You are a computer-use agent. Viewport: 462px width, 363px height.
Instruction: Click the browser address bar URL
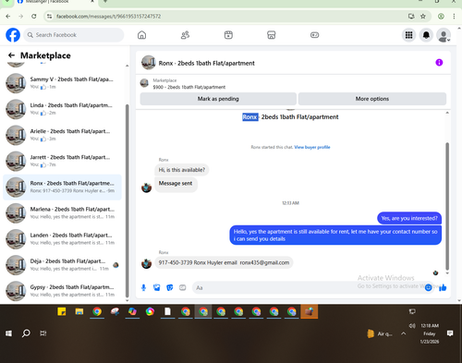(x=108, y=17)
